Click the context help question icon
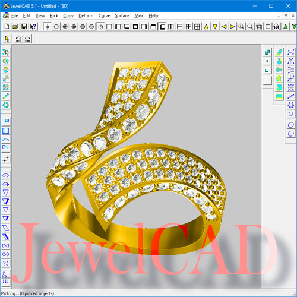Viewport: 297px width, 297px height. click(x=33, y=26)
